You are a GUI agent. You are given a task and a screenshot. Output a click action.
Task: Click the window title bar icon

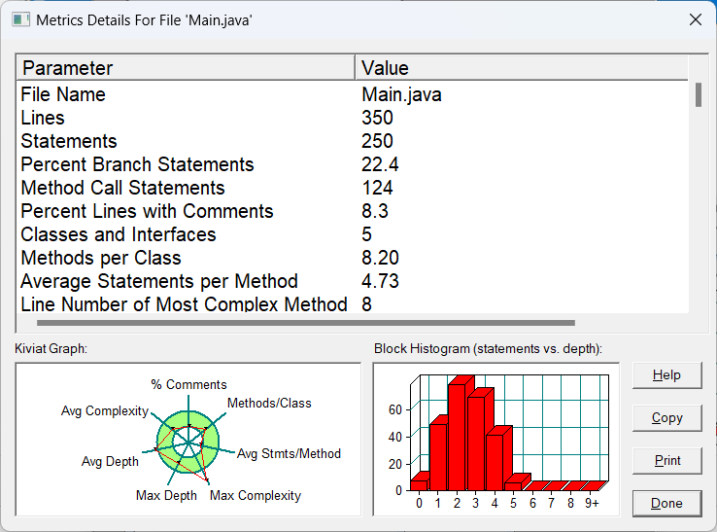coord(20,20)
